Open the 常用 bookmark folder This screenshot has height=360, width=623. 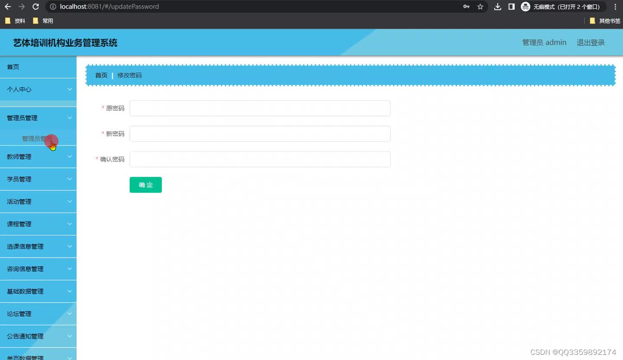(x=43, y=21)
